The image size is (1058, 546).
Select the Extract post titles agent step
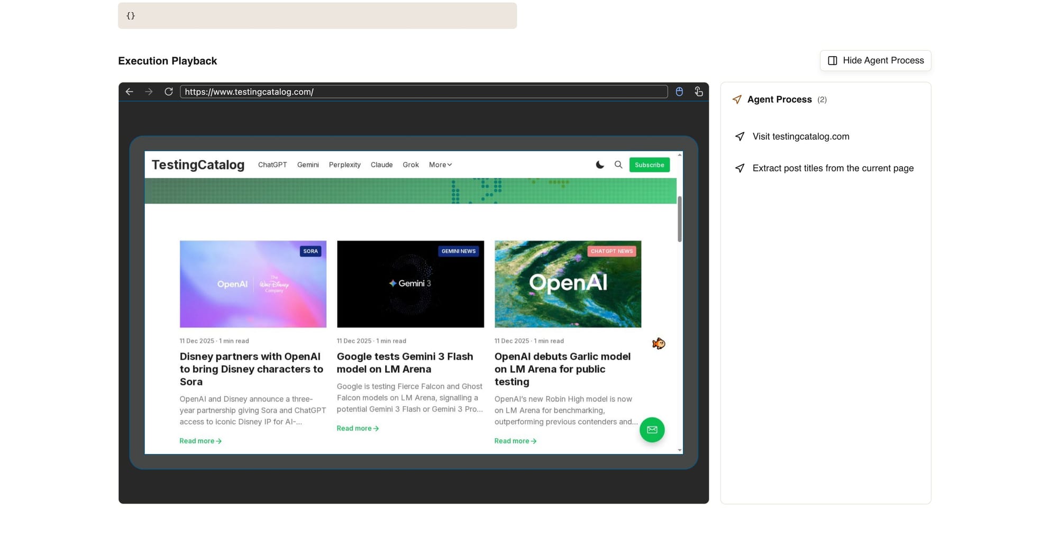pyautogui.click(x=833, y=168)
